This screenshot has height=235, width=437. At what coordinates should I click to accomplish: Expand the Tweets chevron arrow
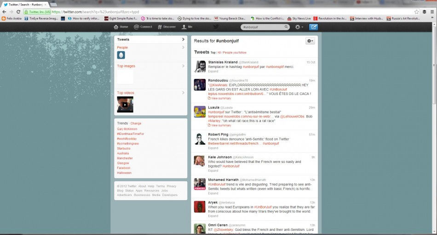[x=183, y=39]
